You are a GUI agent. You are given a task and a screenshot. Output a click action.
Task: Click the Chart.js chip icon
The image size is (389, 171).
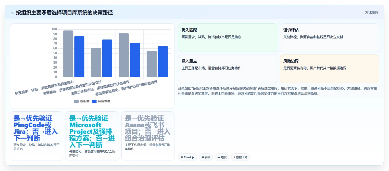pos(182,157)
